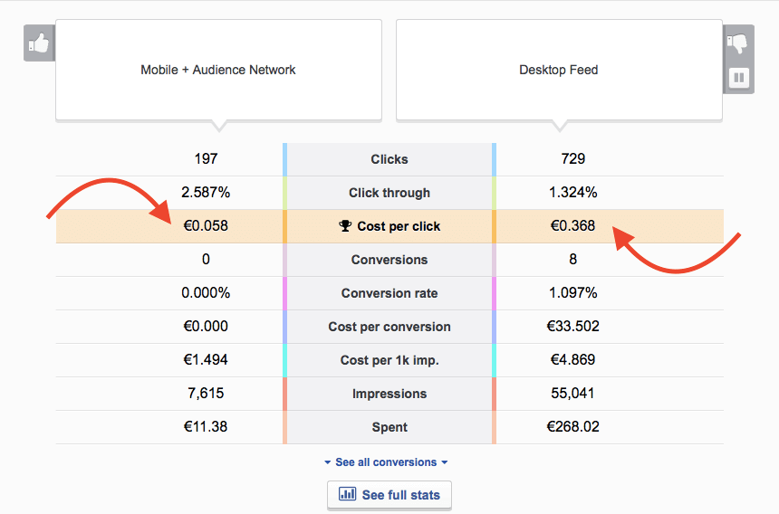Expand See all conversions
779x514 pixels.
pyautogui.click(x=386, y=462)
